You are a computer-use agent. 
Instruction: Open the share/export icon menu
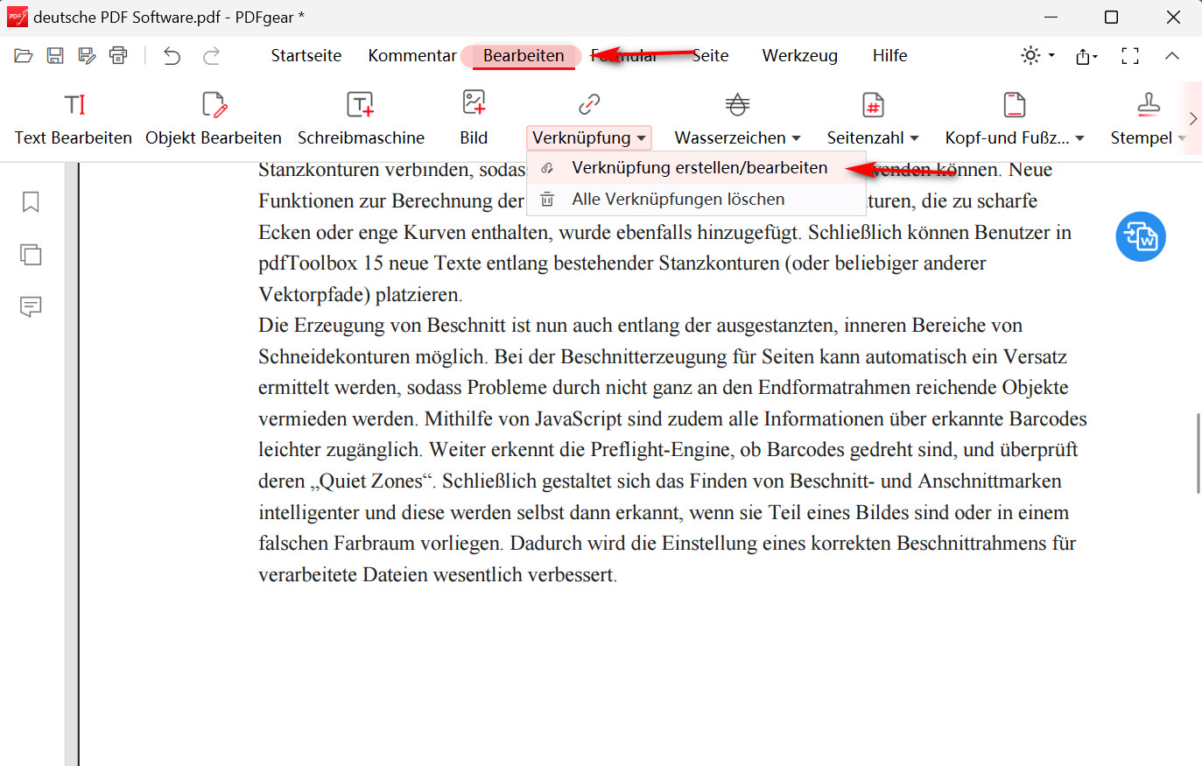pos(1086,56)
